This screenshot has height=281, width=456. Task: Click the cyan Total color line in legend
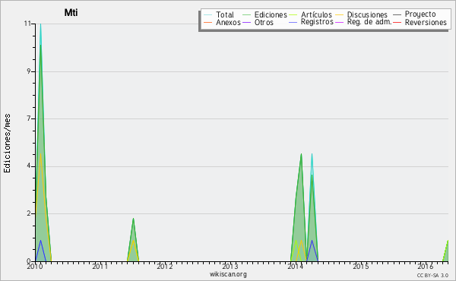[x=207, y=14]
